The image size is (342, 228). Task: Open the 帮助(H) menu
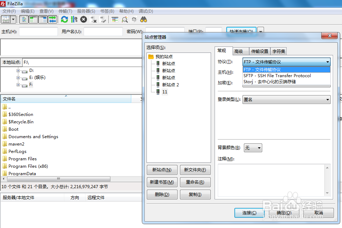pyautogui.click(x=126, y=11)
